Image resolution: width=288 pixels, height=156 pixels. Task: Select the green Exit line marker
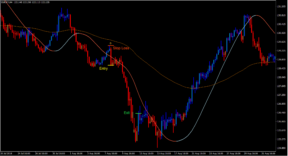138,113
